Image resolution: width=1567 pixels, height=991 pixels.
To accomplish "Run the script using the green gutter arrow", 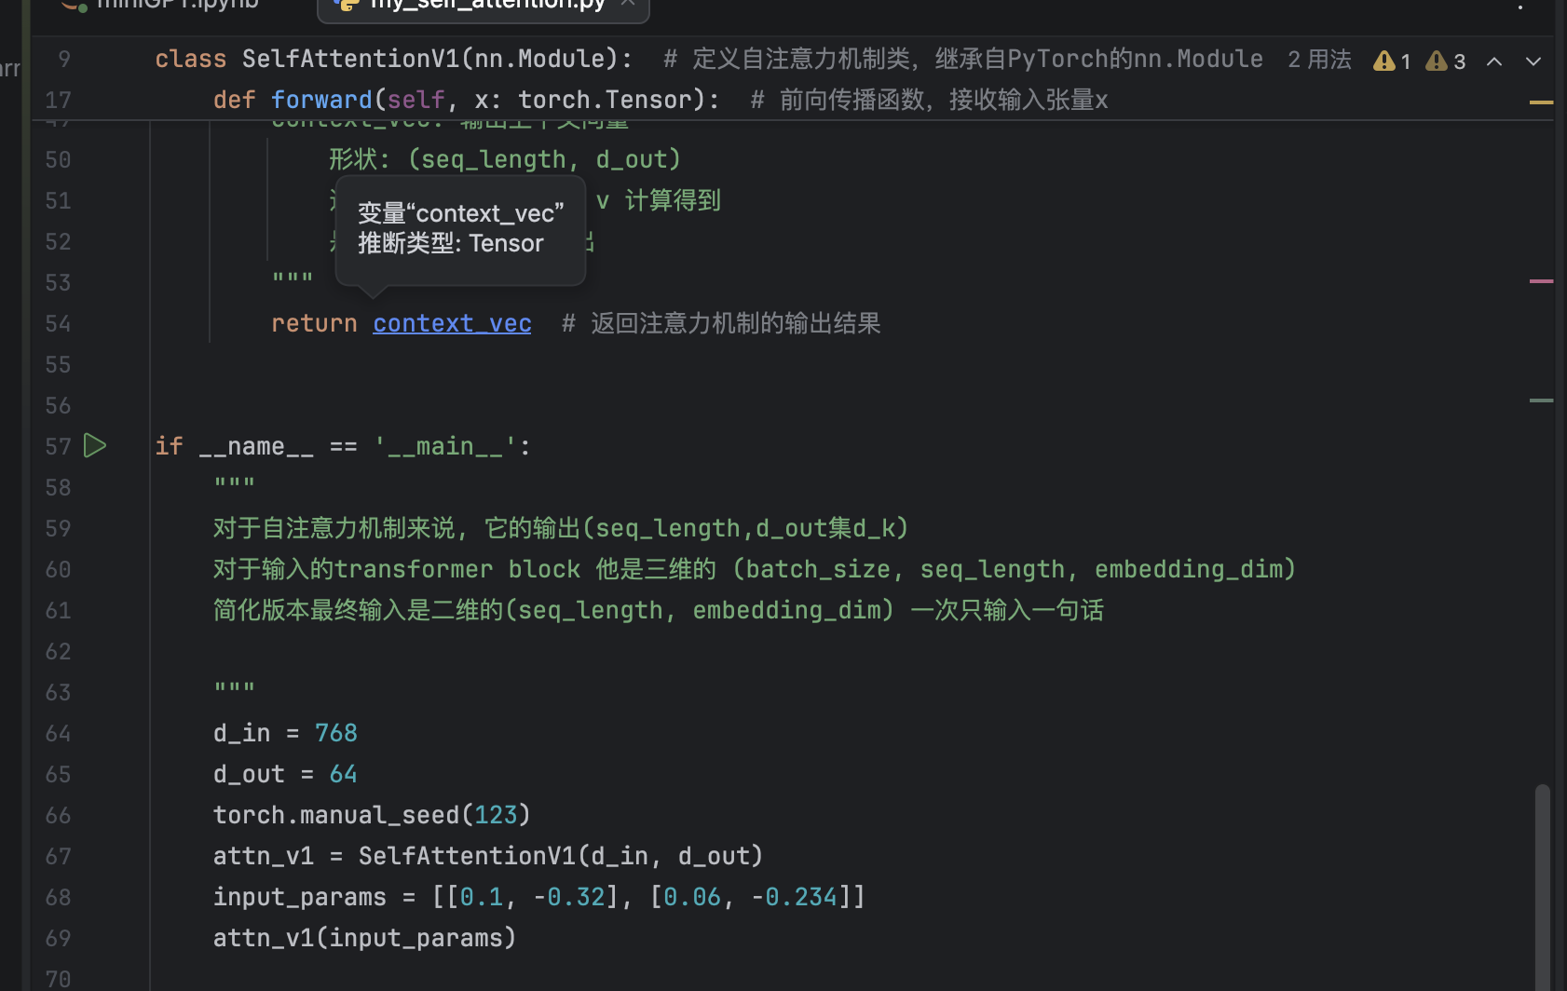I will (x=94, y=445).
